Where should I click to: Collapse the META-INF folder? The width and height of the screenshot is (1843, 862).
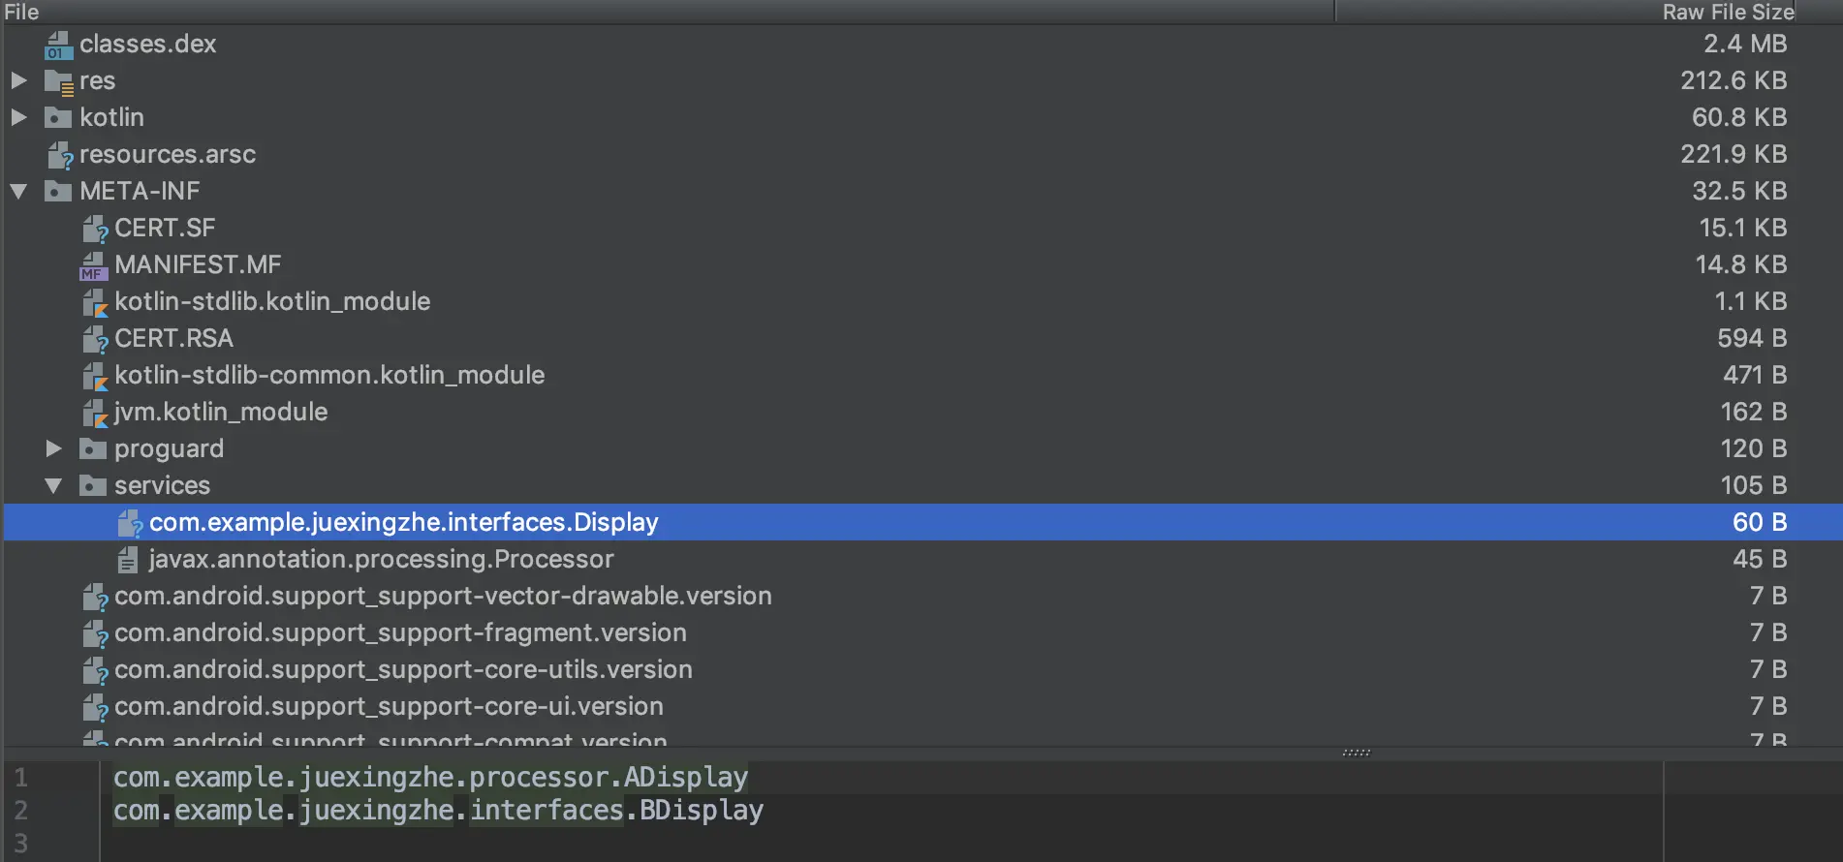[x=18, y=191]
